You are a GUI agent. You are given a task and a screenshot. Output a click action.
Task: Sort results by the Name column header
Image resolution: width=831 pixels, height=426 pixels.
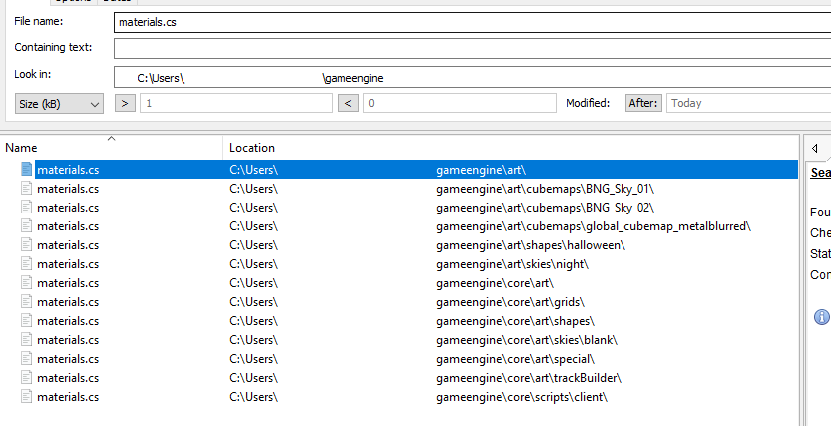click(x=112, y=148)
